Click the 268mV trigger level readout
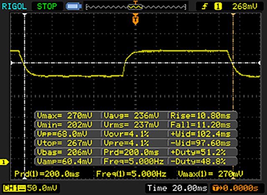The image size is (267, 195). click(244, 6)
